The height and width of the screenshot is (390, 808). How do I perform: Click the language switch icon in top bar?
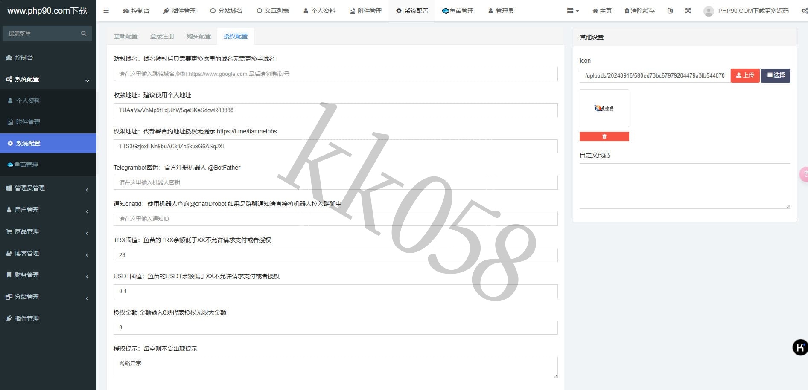point(670,11)
